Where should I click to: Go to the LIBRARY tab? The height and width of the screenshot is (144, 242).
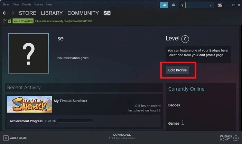tap(52, 13)
